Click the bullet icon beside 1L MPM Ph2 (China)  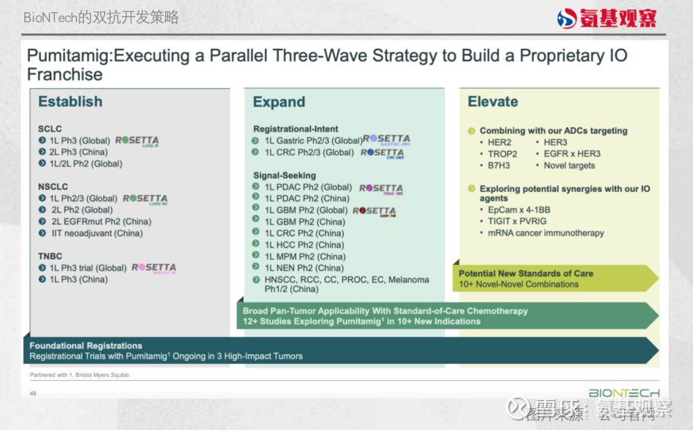pos(255,255)
